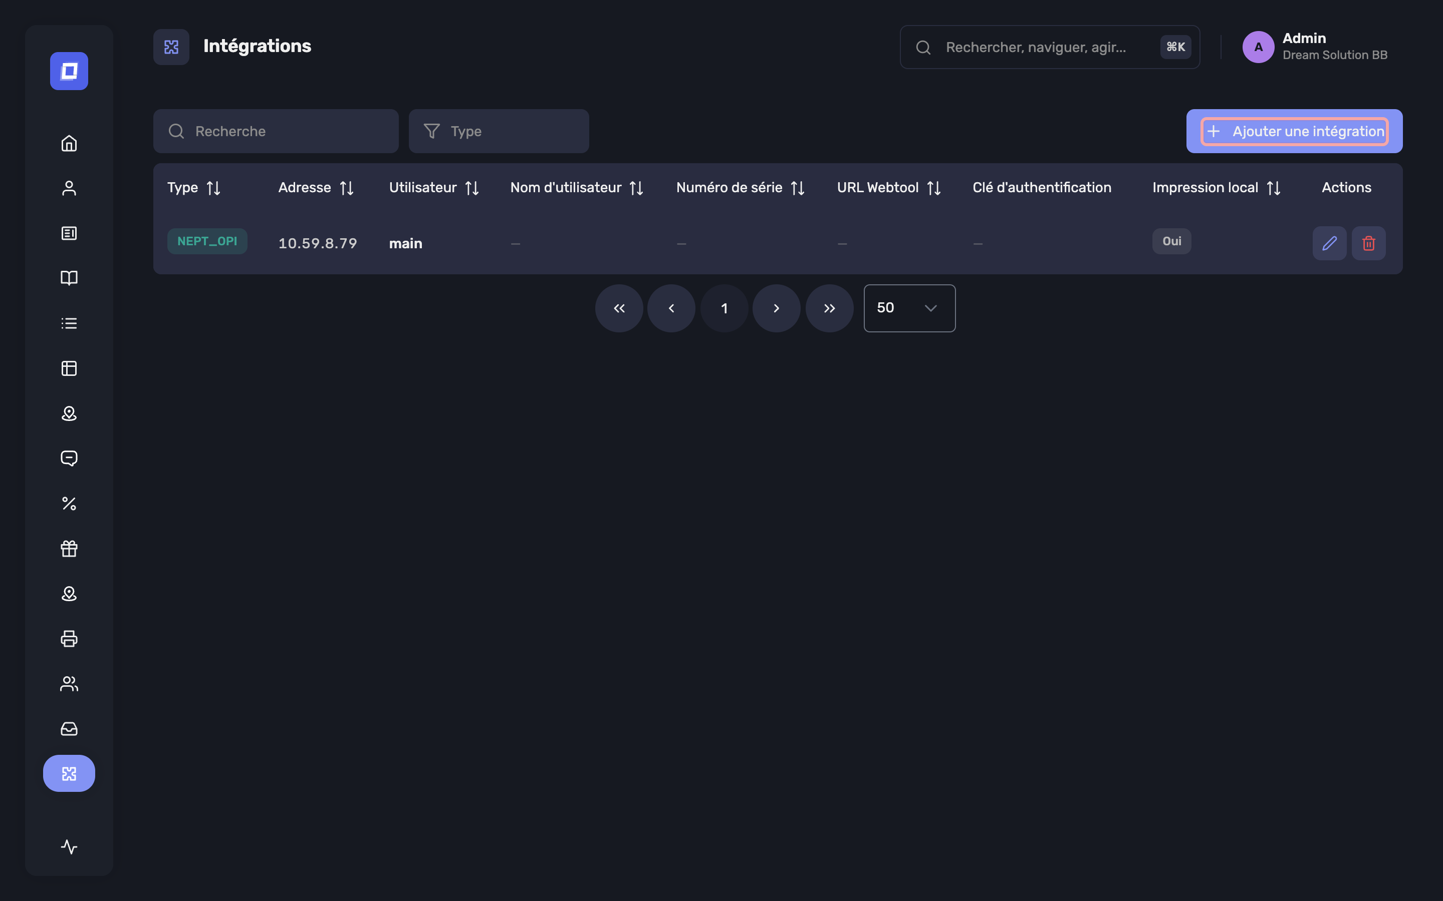The height and width of the screenshot is (901, 1443).
Task: Open the Type filter dropdown
Action: point(499,131)
